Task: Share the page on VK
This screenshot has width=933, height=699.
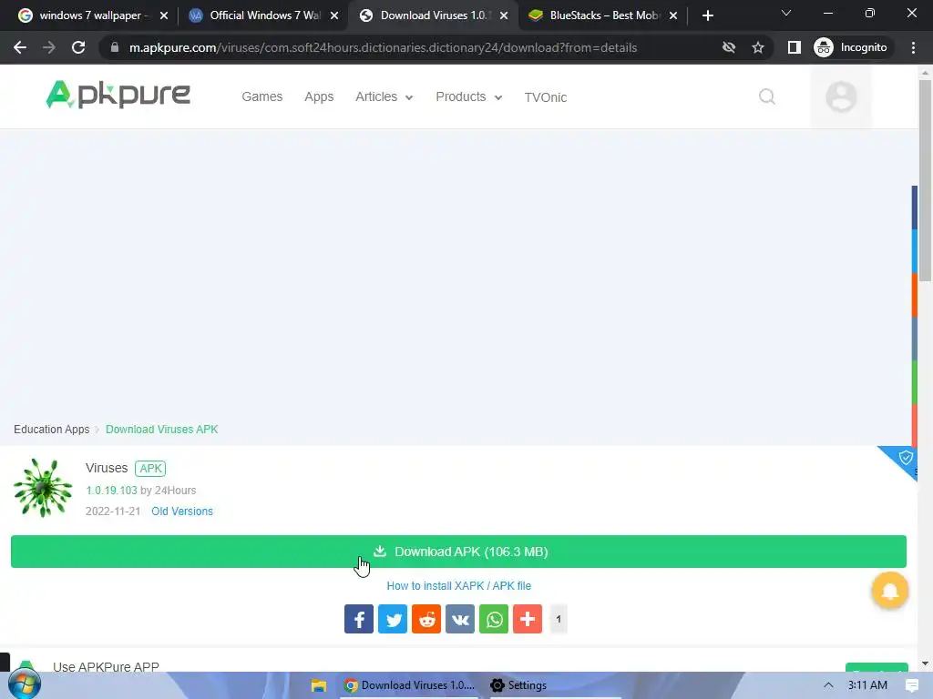Action: click(460, 619)
